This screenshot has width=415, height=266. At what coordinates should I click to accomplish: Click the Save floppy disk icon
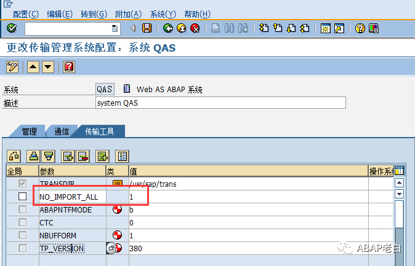(147, 28)
